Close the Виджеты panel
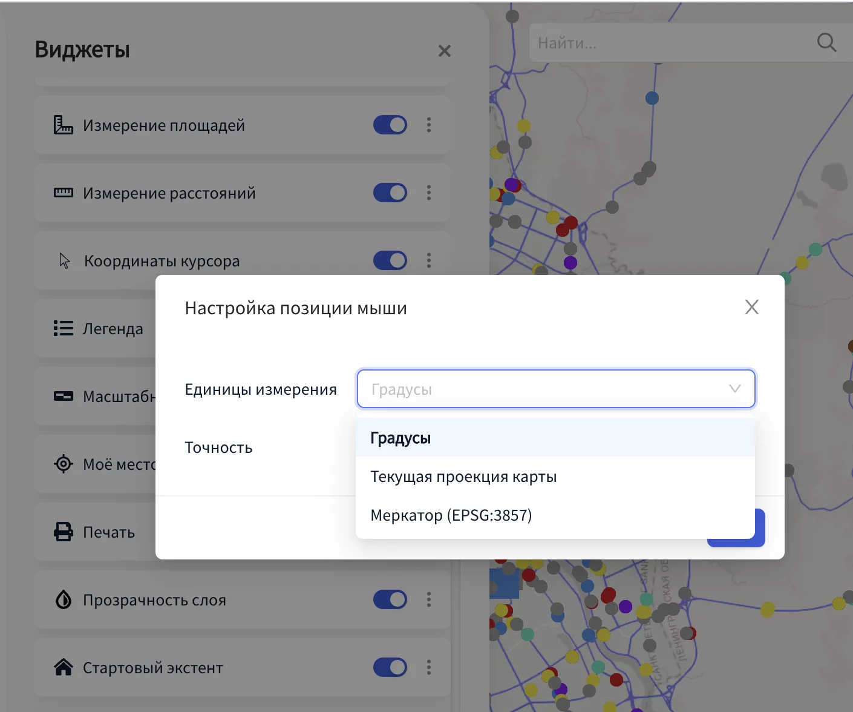 [x=445, y=51]
